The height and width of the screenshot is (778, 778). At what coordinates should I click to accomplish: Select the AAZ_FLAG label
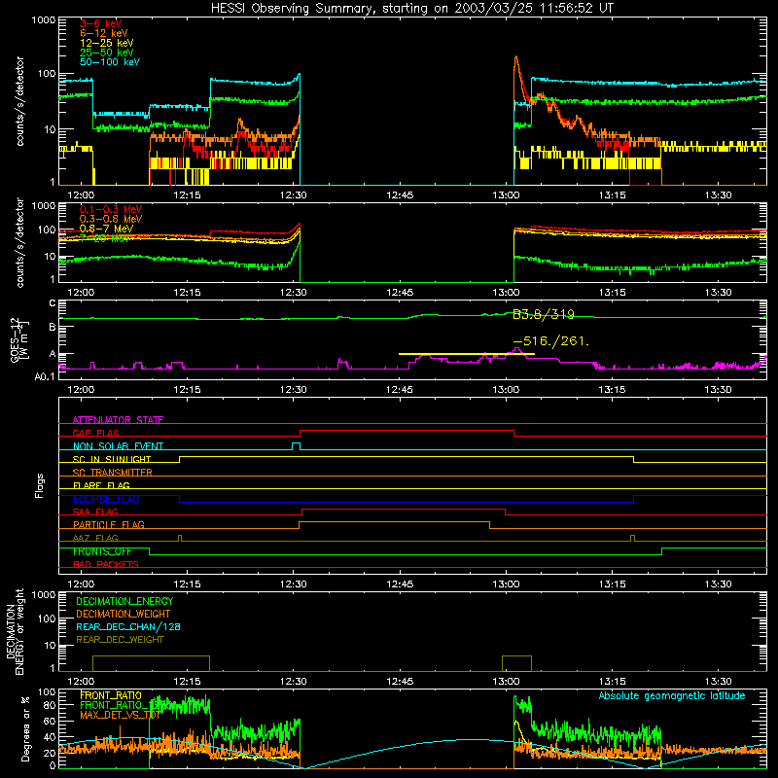pyautogui.click(x=95, y=538)
